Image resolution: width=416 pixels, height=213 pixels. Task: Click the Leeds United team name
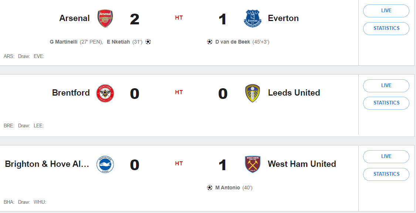click(294, 93)
